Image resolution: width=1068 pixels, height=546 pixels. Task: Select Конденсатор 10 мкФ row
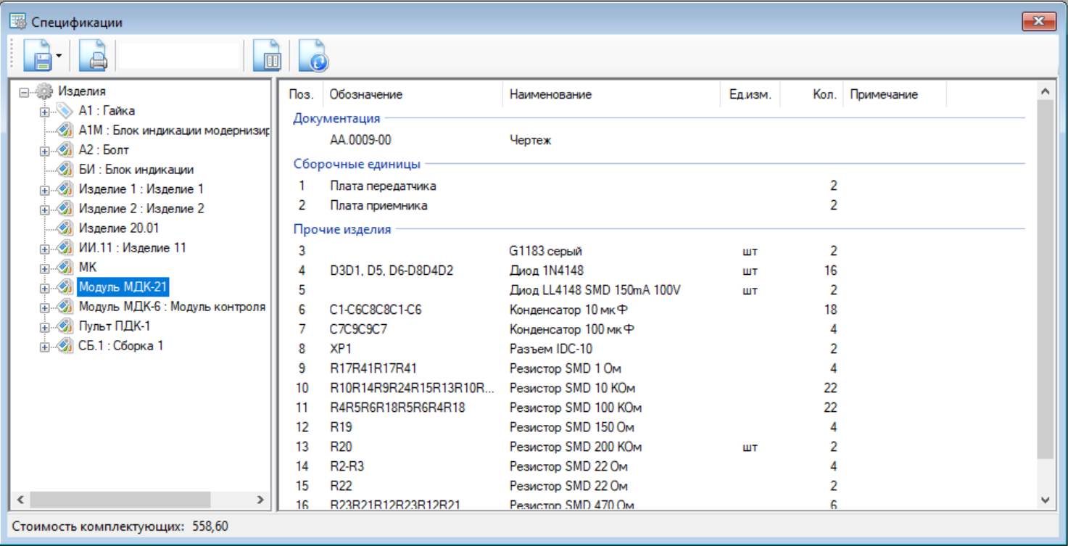click(x=658, y=310)
